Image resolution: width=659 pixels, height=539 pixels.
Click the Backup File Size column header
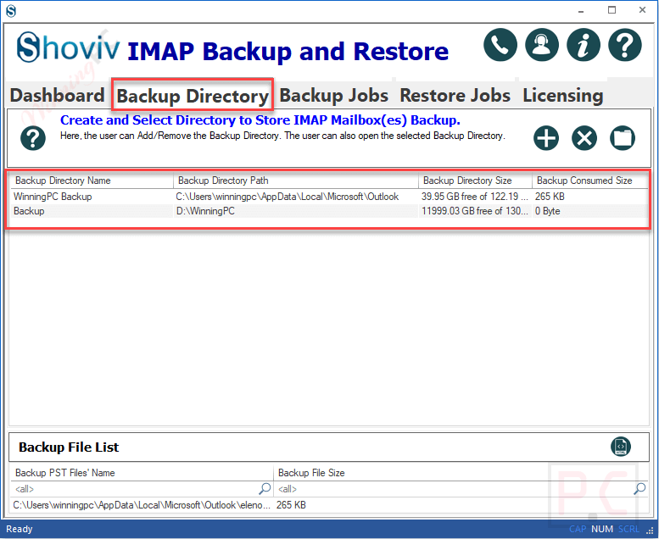(x=461, y=473)
